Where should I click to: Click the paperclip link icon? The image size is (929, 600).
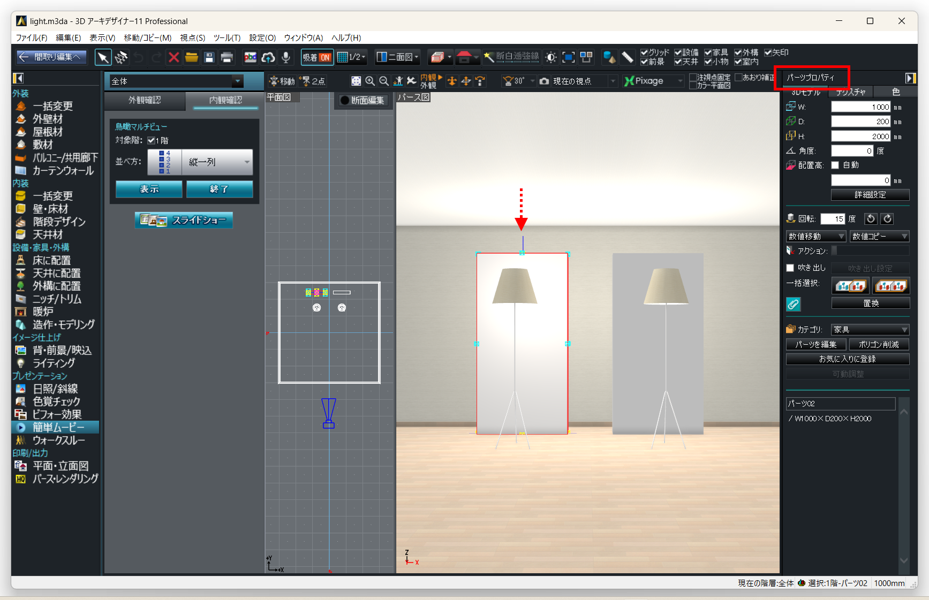[793, 304]
